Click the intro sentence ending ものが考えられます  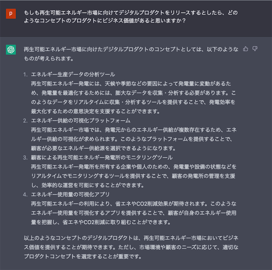[131, 54]
